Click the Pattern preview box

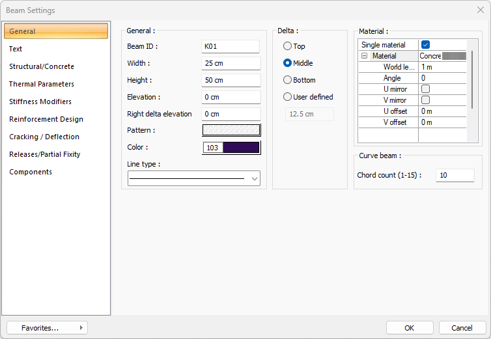[x=231, y=130]
